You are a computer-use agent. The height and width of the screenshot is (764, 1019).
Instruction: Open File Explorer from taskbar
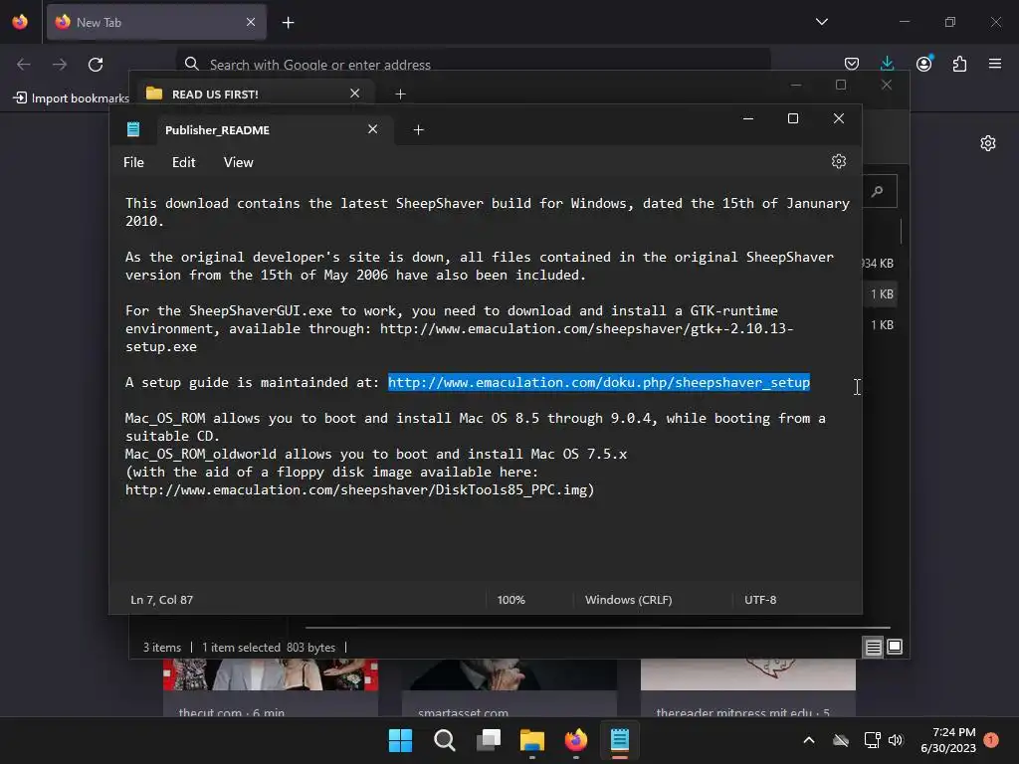pyautogui.click(x=532, y=740)
